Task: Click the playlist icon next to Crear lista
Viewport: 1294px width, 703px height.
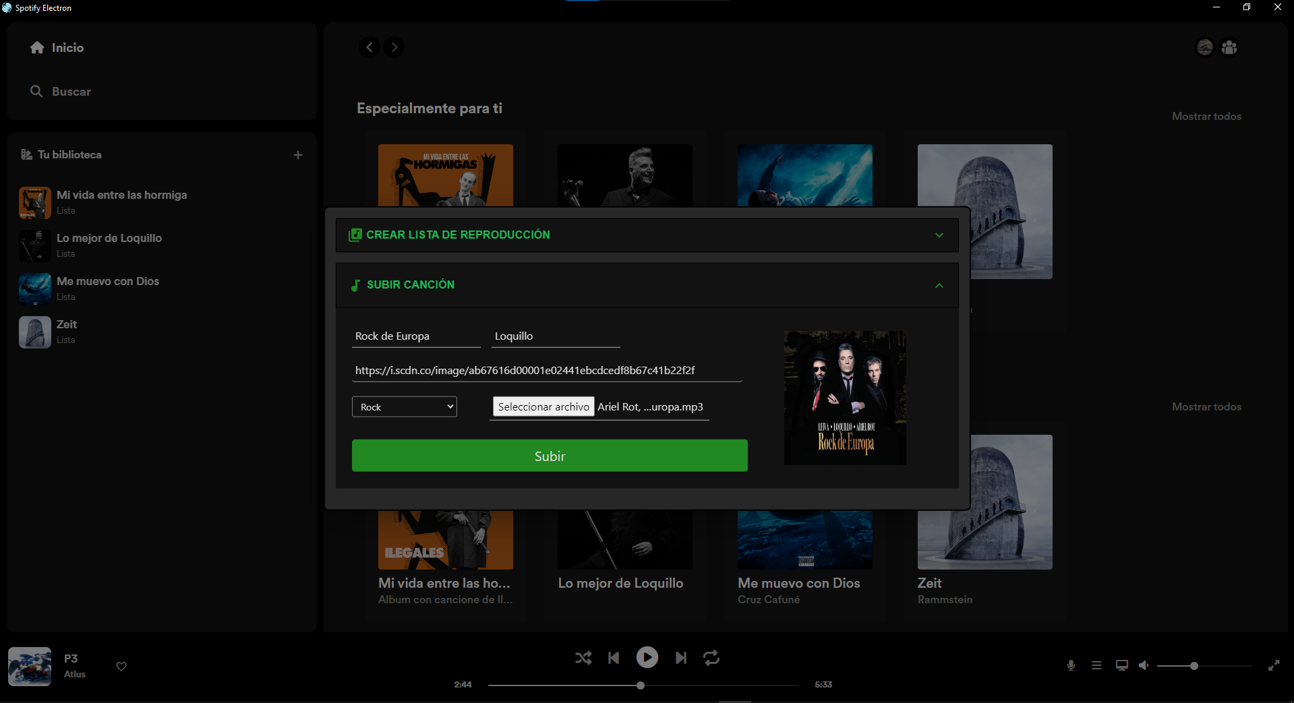Action: point(355,235)
